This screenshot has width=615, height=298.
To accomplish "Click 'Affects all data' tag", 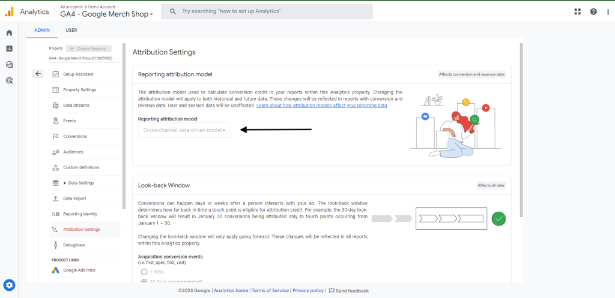I will pos(491,185).
